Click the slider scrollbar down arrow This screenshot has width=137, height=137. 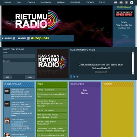133,73
